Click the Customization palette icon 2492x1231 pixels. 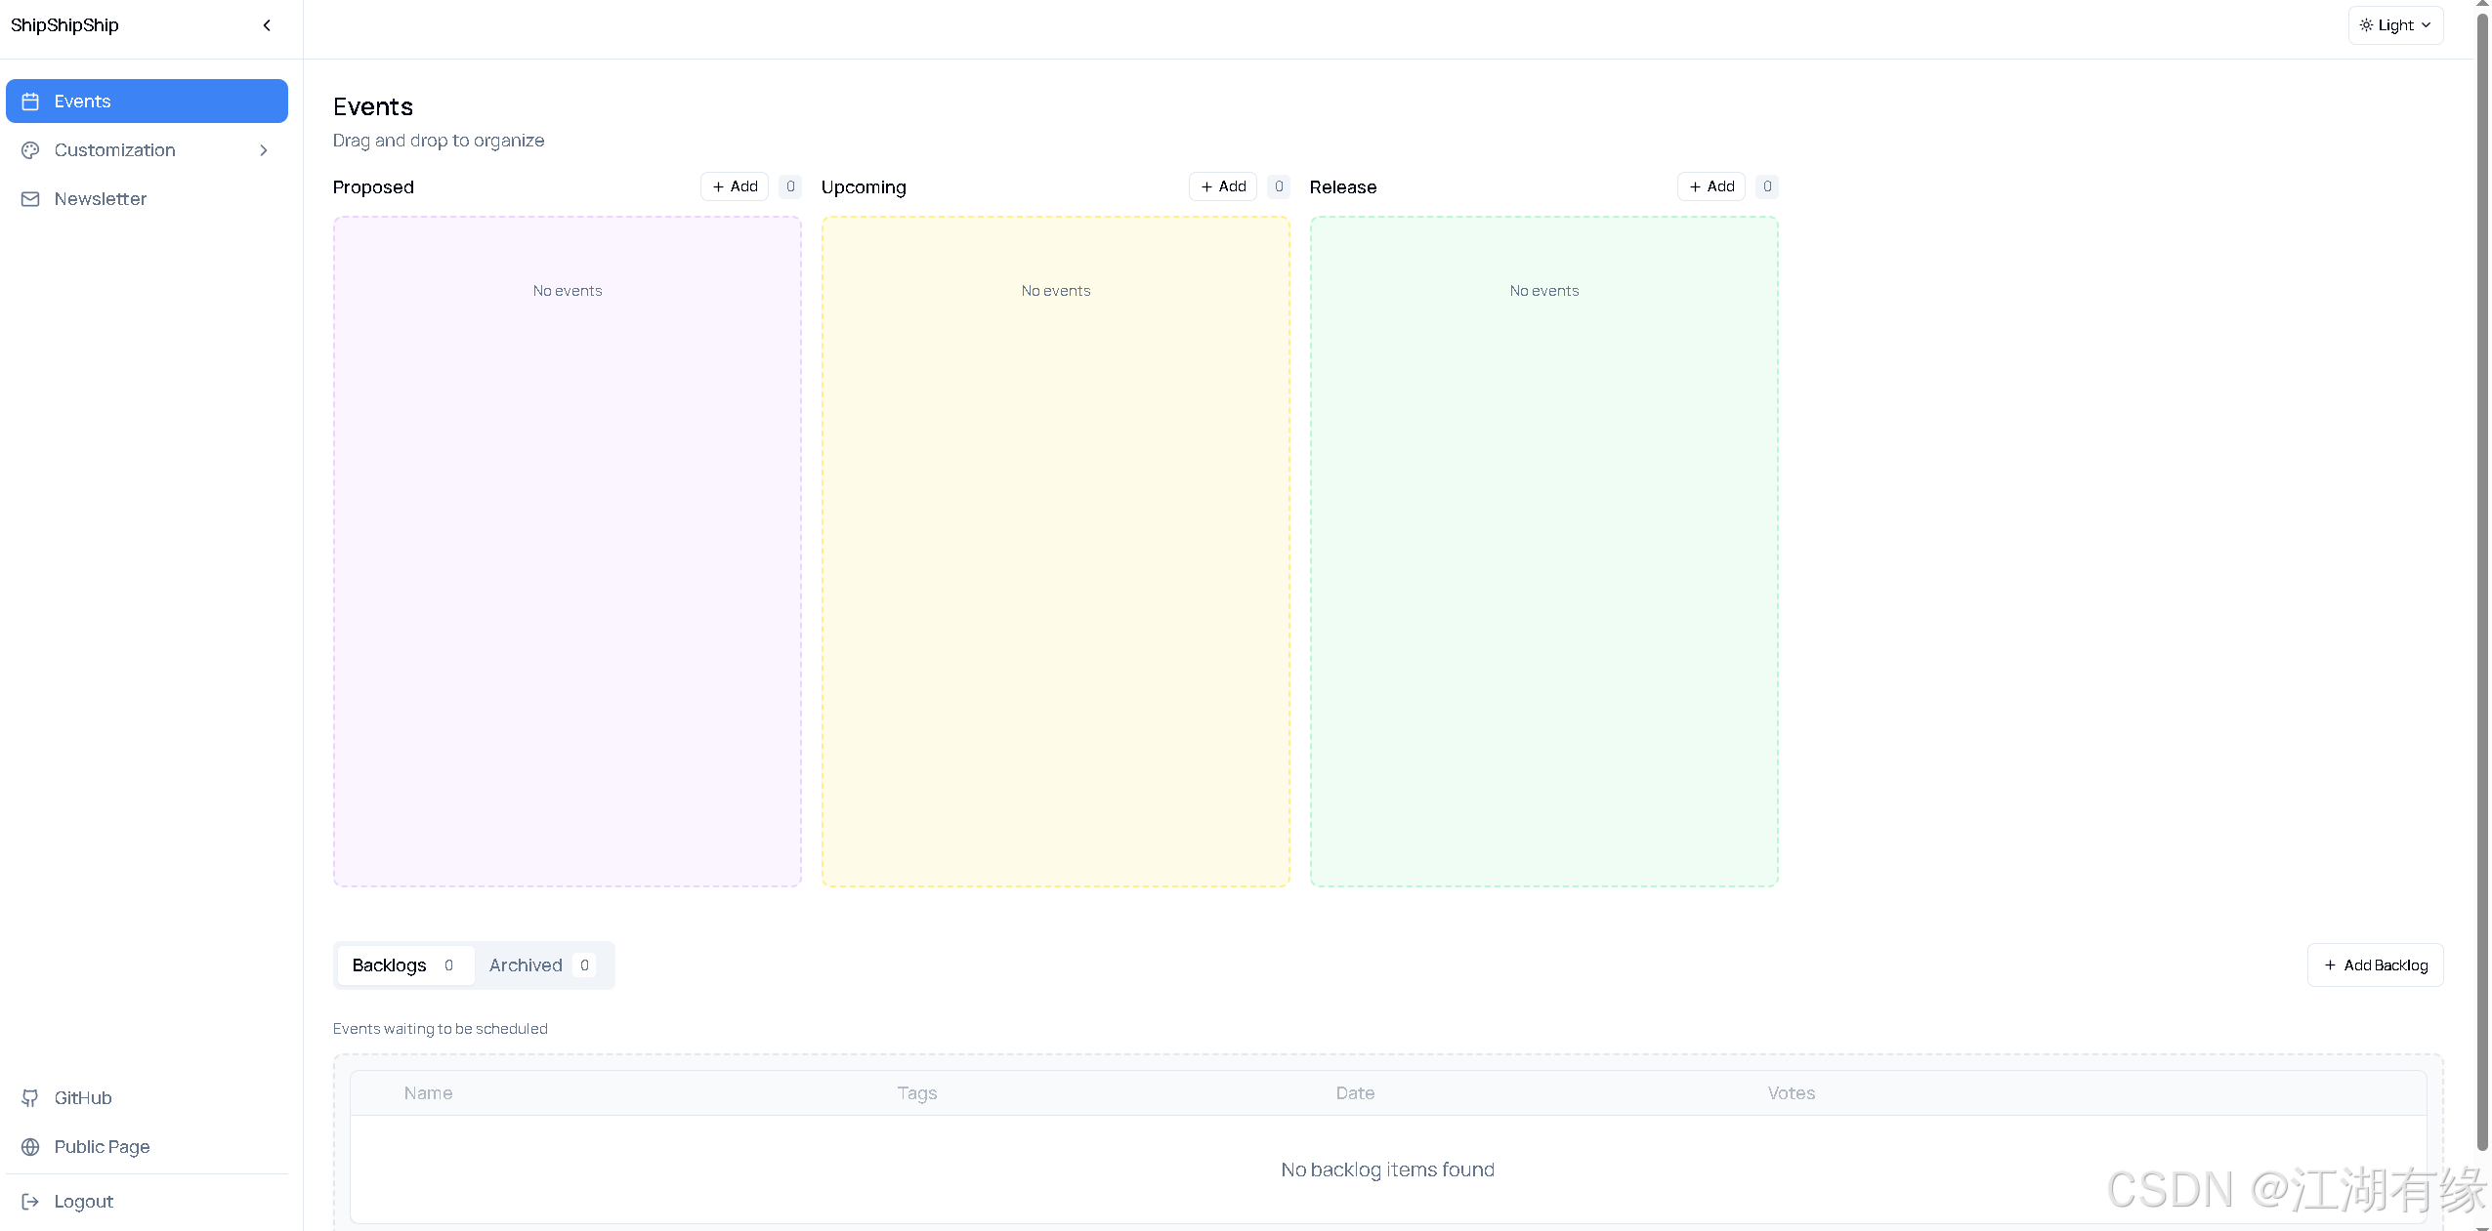30,150
